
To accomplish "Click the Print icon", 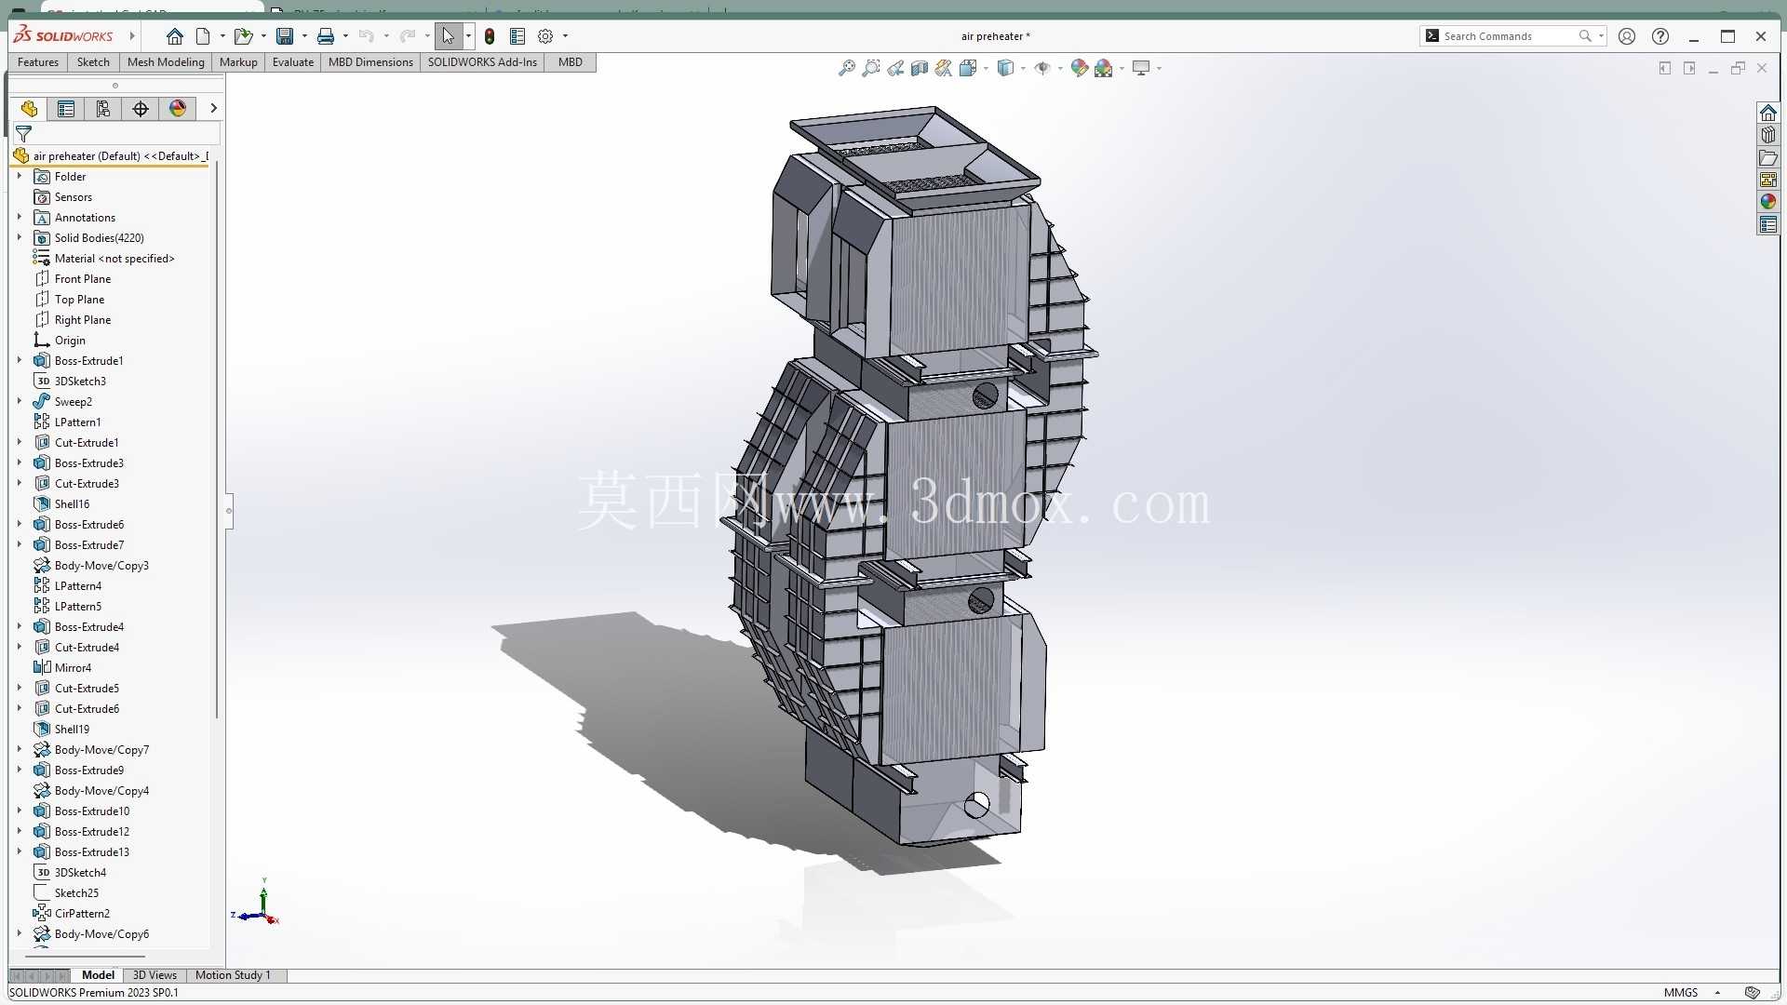I will point(326,36).
